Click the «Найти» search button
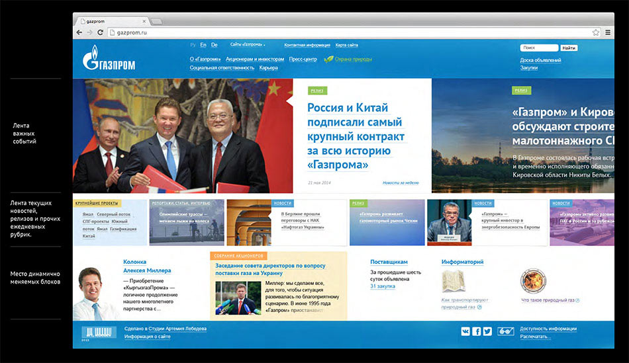Screen dimensions: 629x363 (569, 48)
